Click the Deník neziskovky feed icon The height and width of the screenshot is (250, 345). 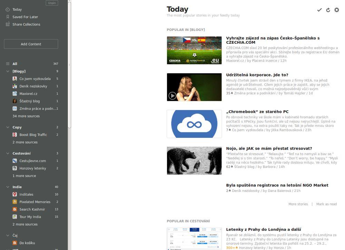pyautogui.click(x=15, y=86)
